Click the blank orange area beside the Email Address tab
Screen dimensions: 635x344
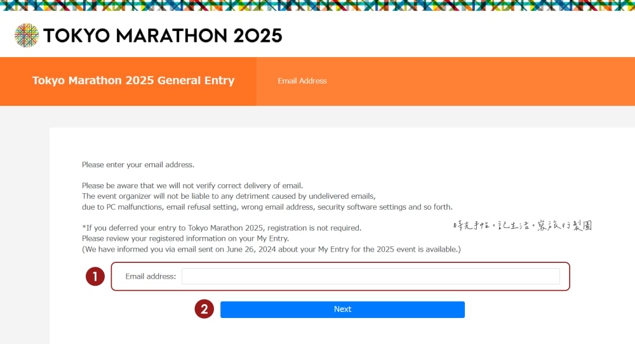tap(482, 81)
